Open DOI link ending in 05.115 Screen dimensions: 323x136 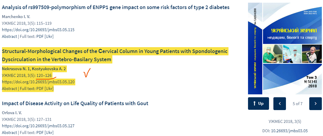[38, 30]
